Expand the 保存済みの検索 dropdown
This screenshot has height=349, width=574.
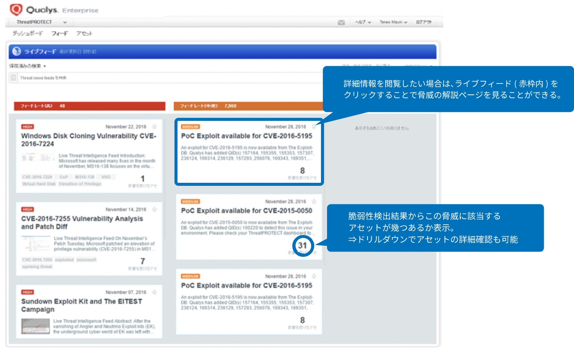pos(28,66)
